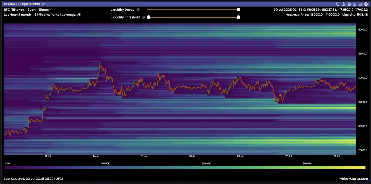The height and width of the screenshot is (184, 371).
Task: Click the 110000.0 price axis label
Action: (x=362, y=126)
